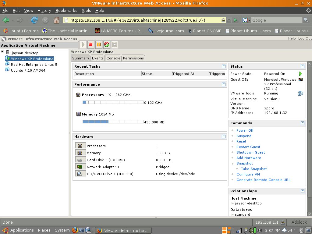Click the Processors hardware icon
312x234 pixels.
(80, 146)
